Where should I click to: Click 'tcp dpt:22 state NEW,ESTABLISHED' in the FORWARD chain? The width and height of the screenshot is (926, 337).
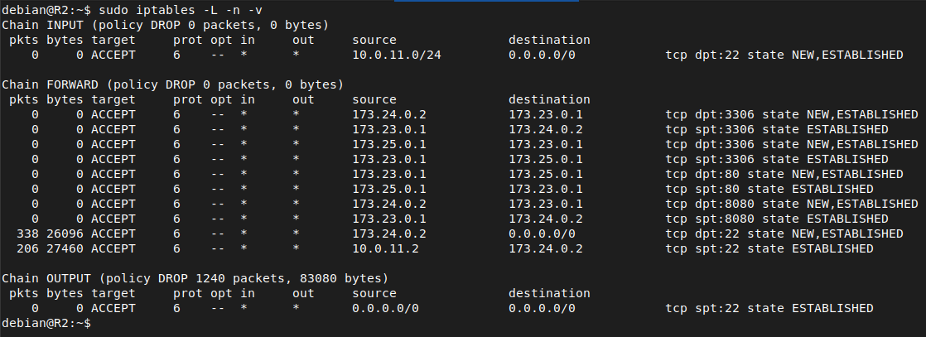(x=784, y=233)
